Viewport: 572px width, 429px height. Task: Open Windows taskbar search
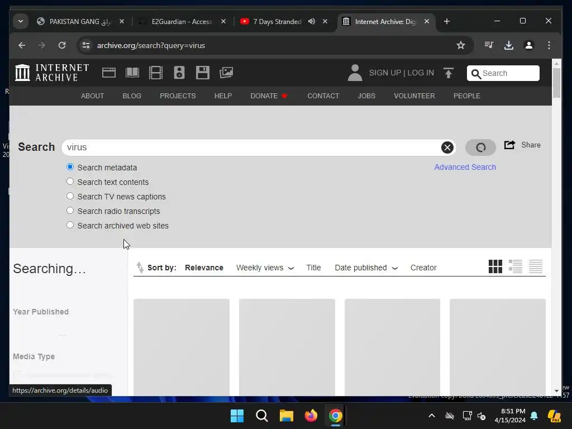[261, 416]
